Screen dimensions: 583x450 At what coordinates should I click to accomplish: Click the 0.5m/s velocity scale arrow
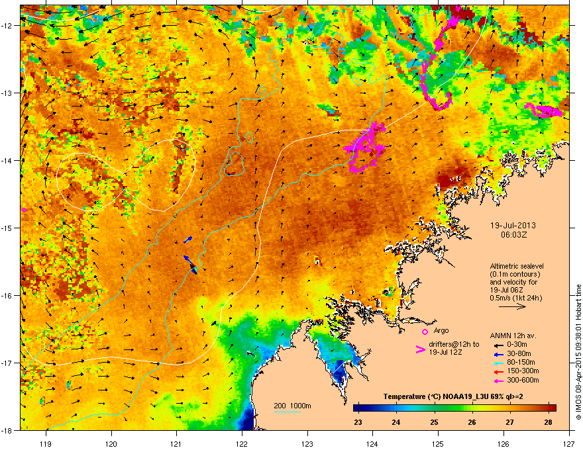512,306
